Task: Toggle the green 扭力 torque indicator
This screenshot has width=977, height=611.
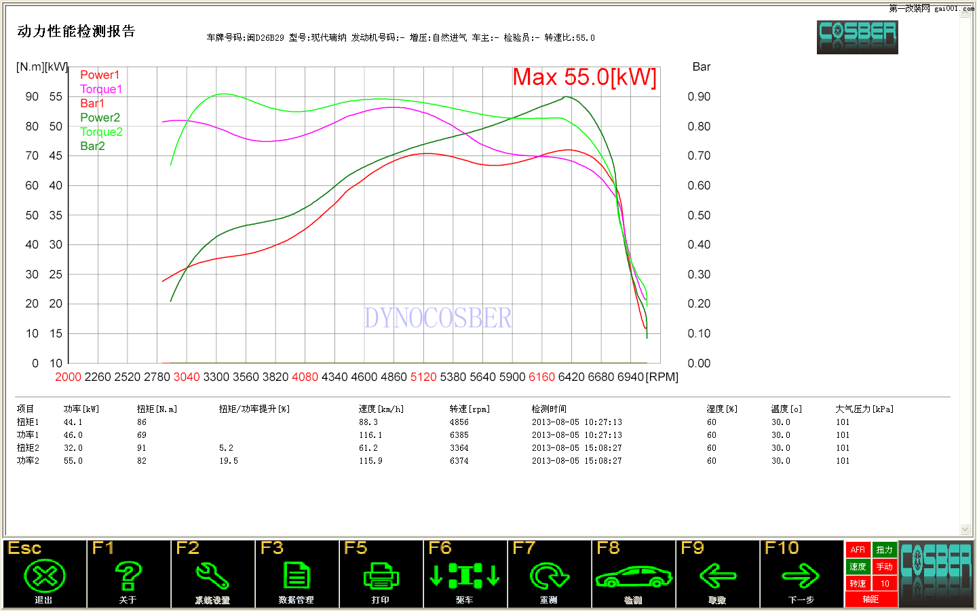Action: pos(885,549)
